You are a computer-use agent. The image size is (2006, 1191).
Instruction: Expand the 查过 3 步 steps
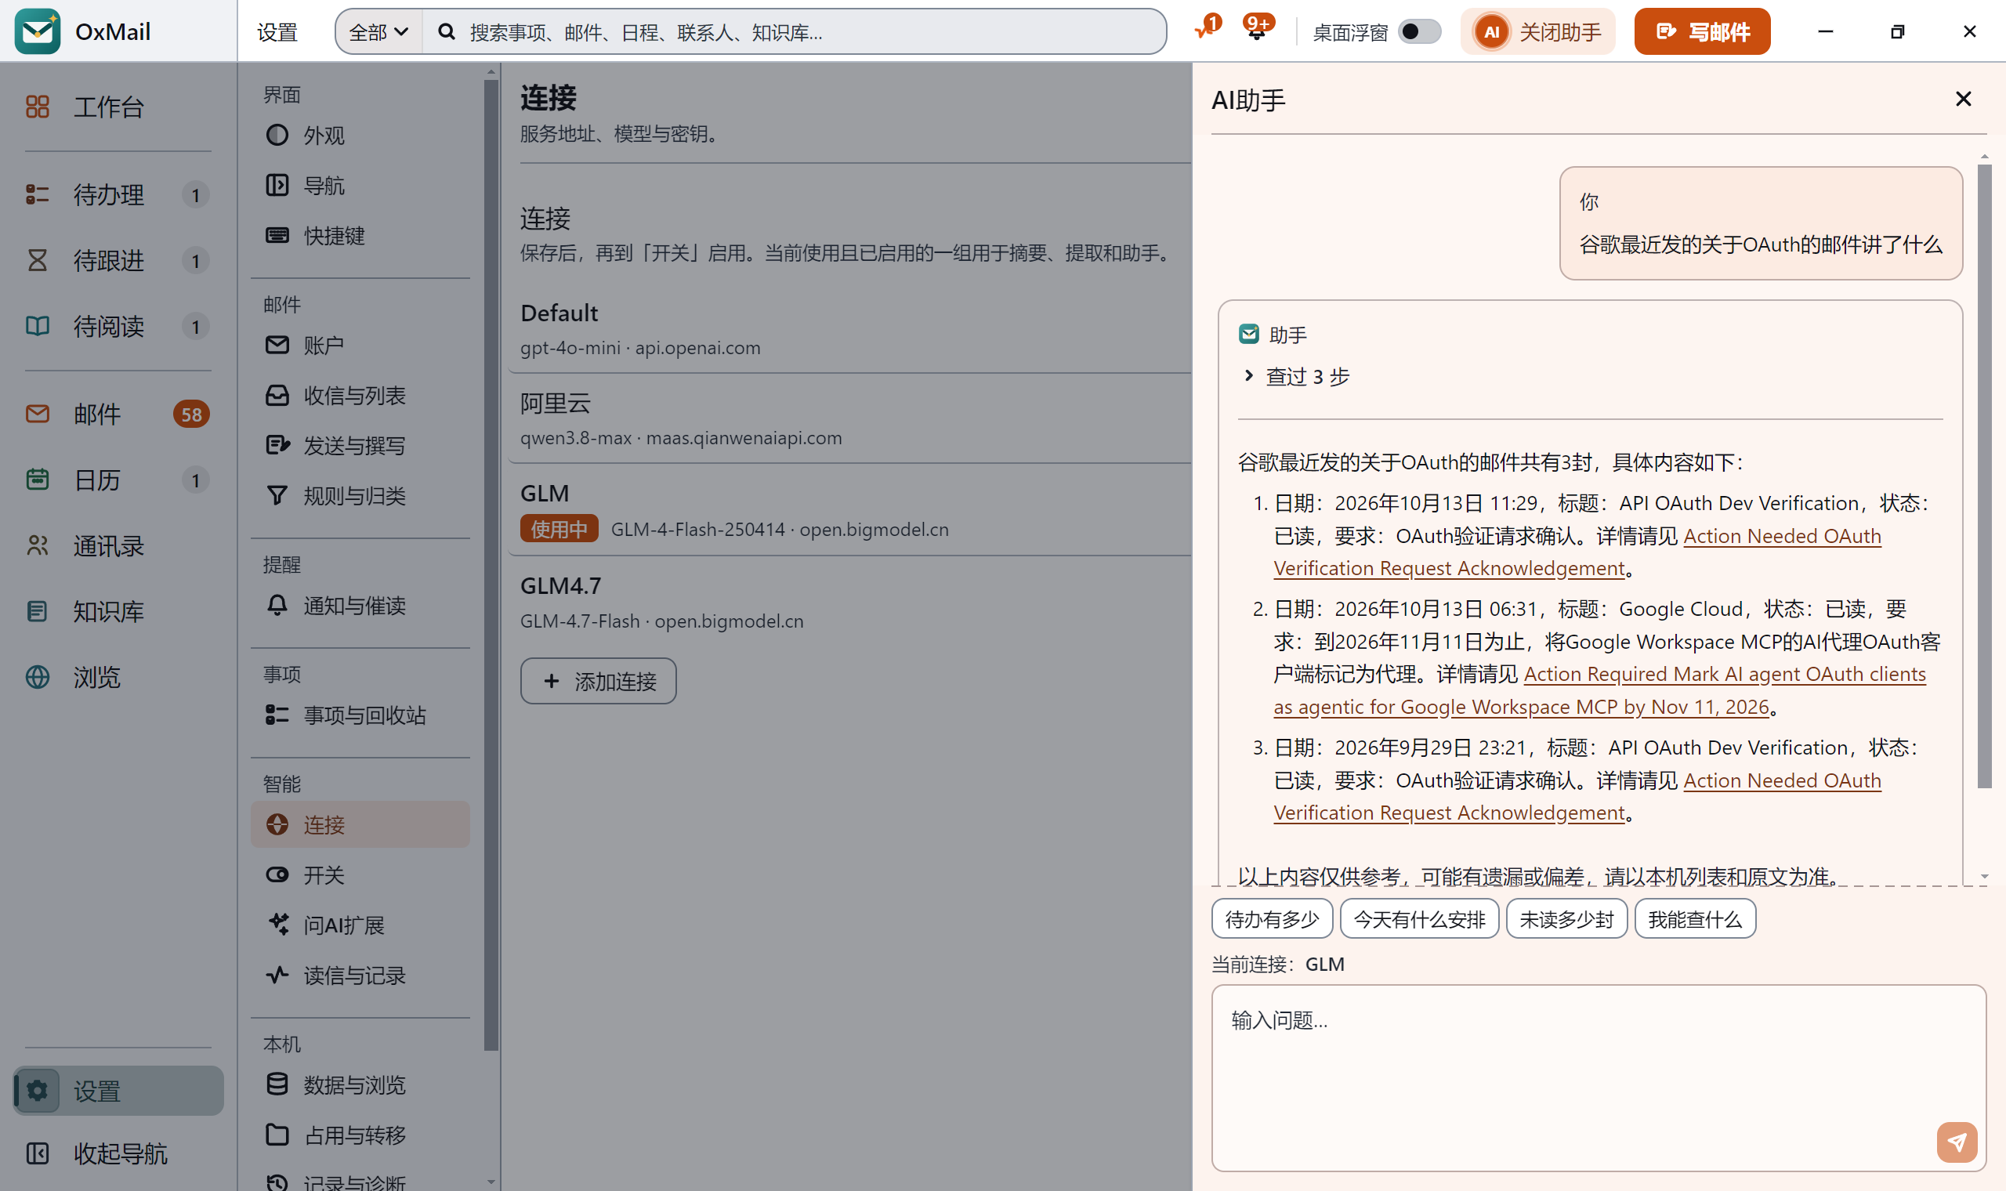coord(1297,376)
